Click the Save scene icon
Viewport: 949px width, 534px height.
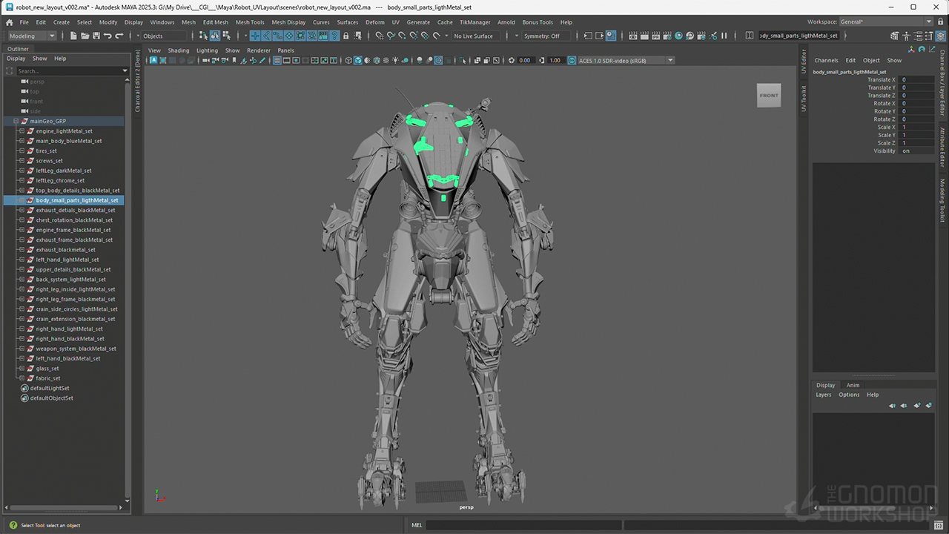[96, 36]
